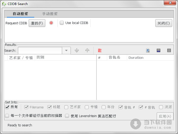Screen dimensions: 178x134
Task: Toggle the Filename checkbox
Action: 26,107
